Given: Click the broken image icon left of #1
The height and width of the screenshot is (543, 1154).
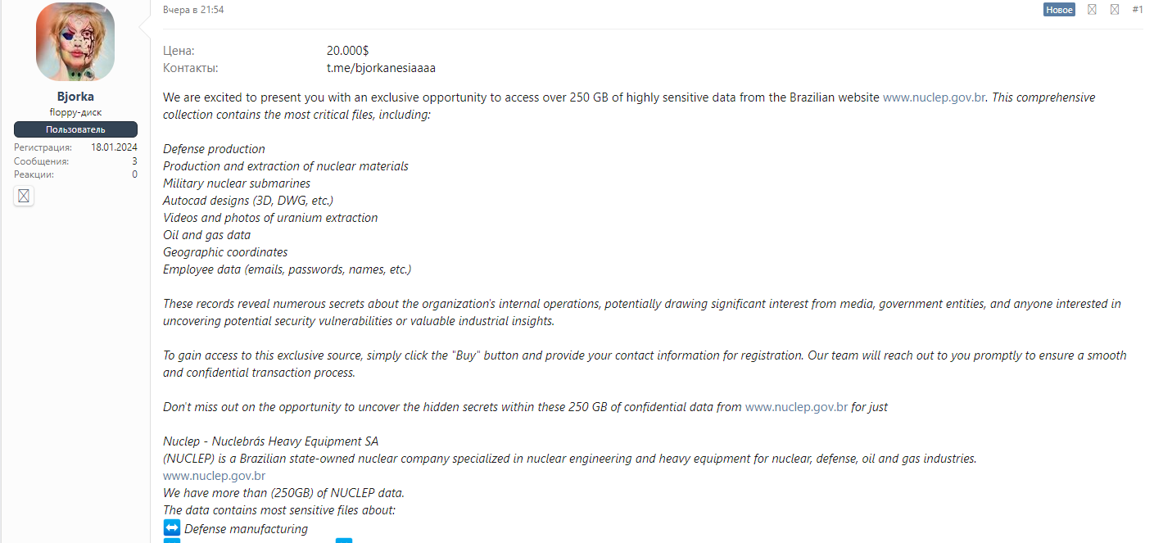Looking at the screenshot, I should 1115,10.
